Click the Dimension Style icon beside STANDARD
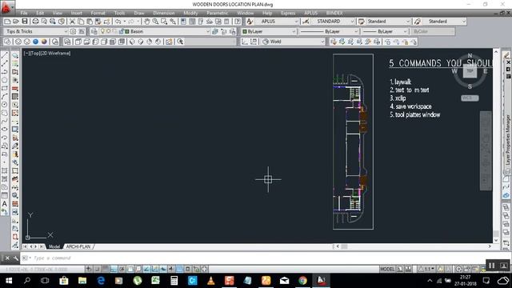512x288 pixels. coord(306,22)
